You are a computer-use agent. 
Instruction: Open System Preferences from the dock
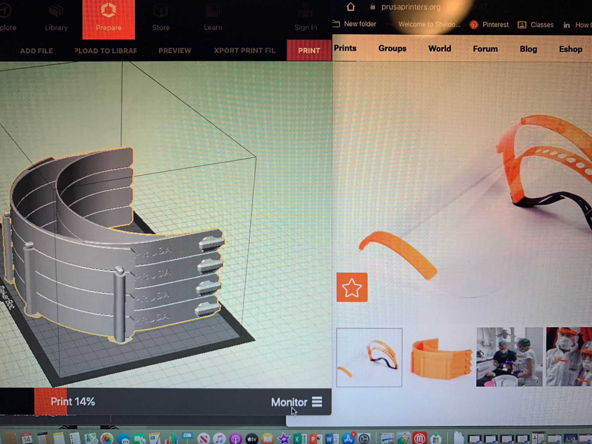[364, 439]
